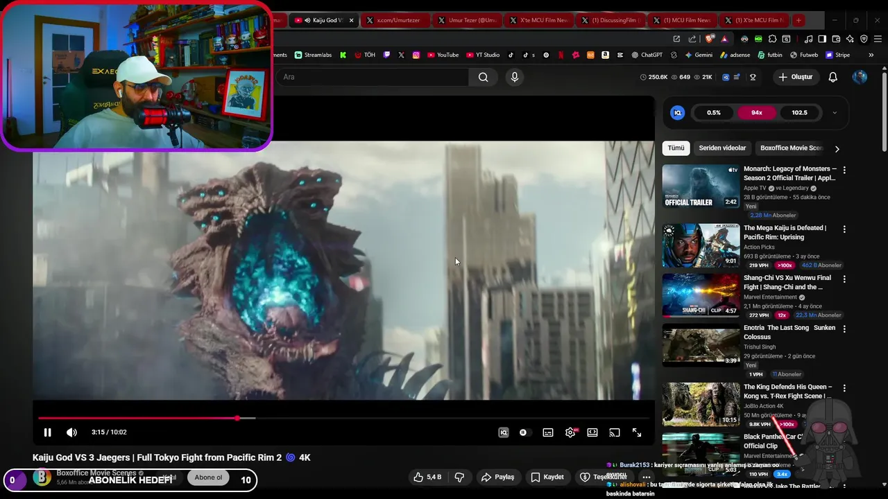The width and height of the screenshot is (888, 499).
Task: Toggle browser sidebar panel icon
Action: 822,39
